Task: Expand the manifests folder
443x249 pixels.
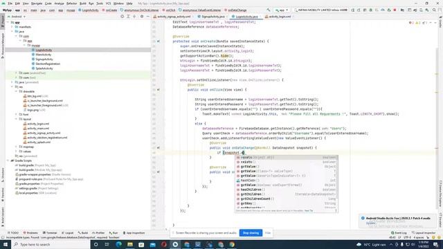Action: [x=12, y=27]
